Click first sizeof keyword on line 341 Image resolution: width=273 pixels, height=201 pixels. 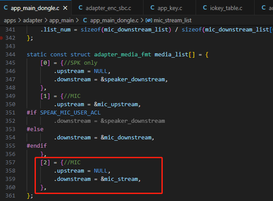pyautogui.click(x=91, y=30)
